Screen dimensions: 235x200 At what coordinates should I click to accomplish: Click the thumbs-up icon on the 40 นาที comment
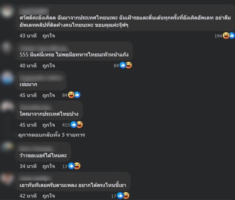(x=123, y=65)
